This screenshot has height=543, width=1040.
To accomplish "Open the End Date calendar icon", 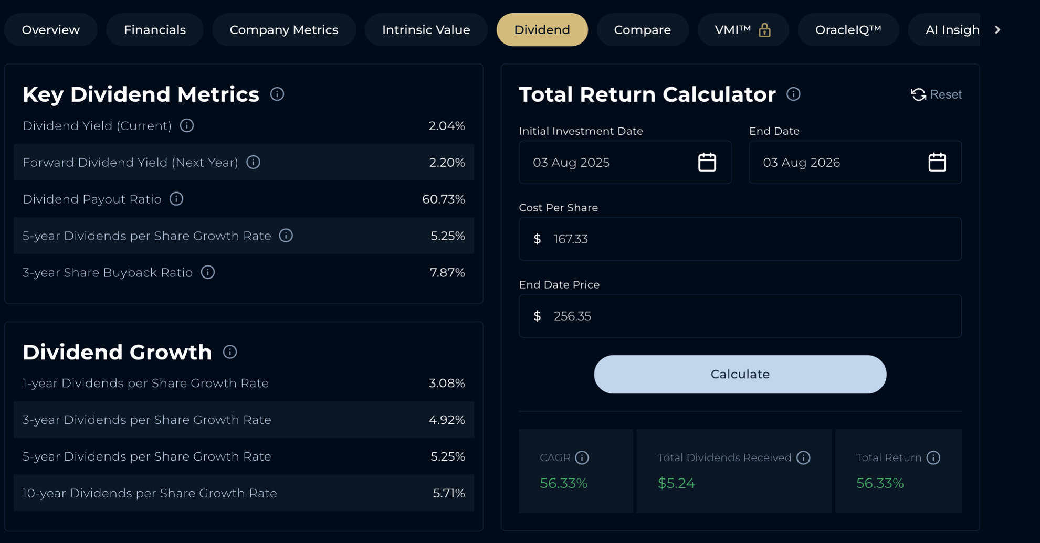I will pyautogui.click(x=937, y=162).
